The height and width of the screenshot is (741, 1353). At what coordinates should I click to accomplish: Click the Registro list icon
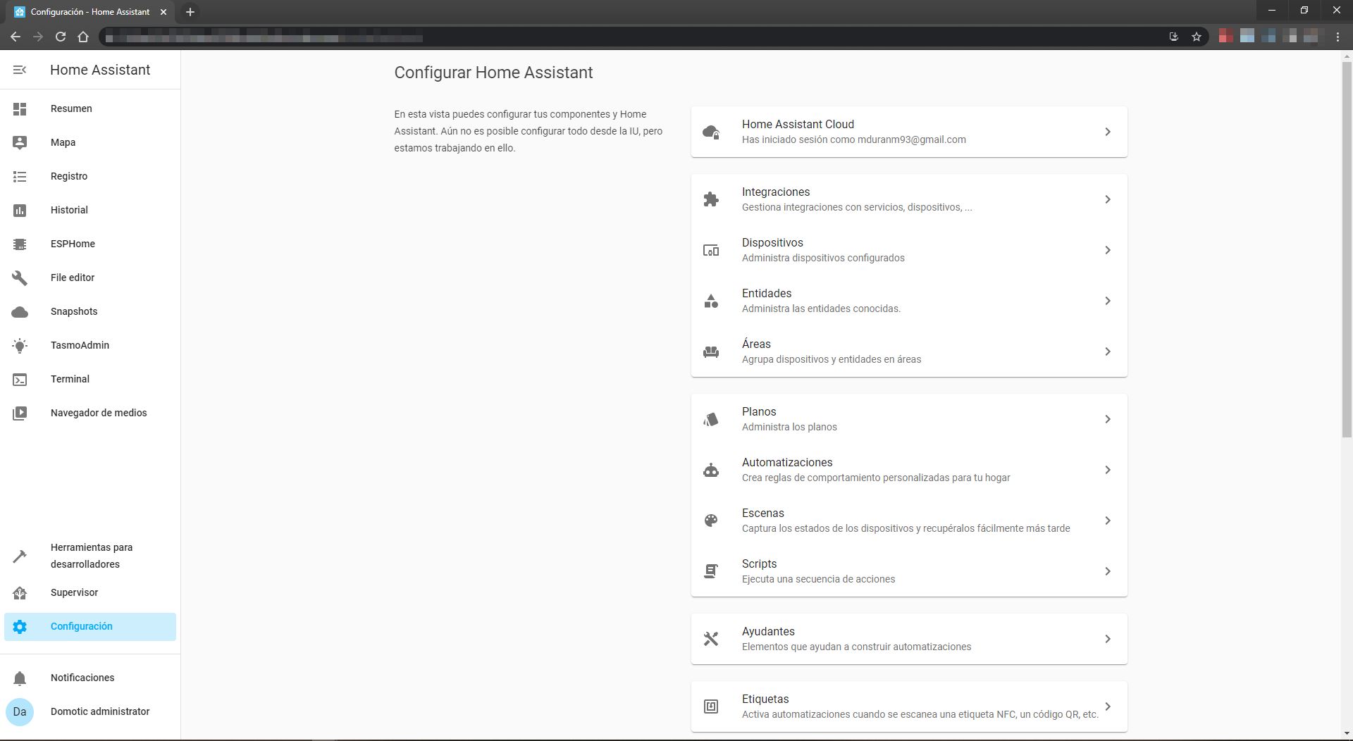coord(20,177)
